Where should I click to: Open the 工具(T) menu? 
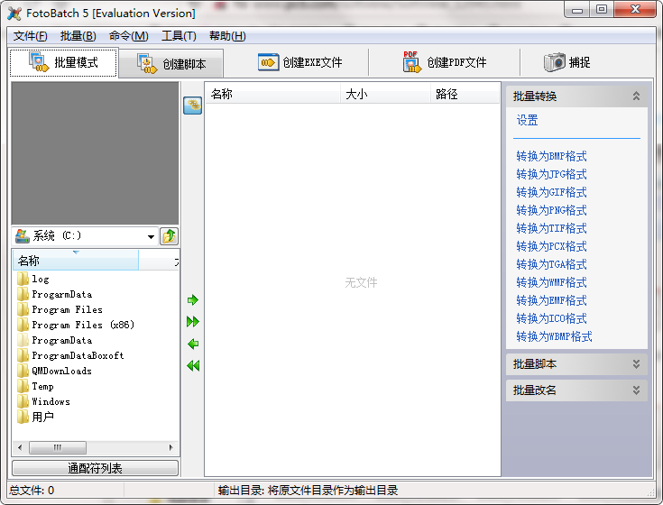[179, 36]
